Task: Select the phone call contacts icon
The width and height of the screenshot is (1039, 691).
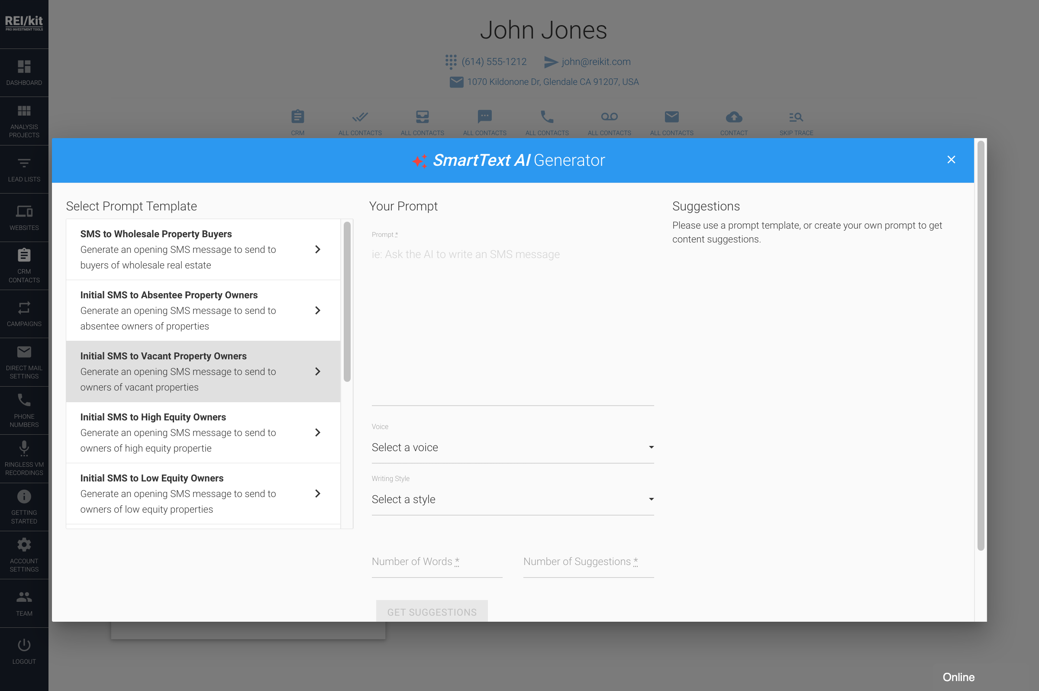Action: click(546, 117)
